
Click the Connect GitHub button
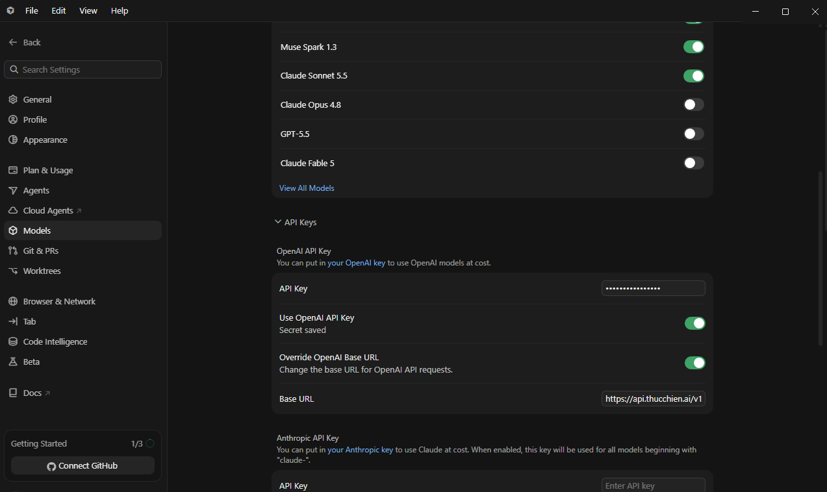pyautogui.click(x=83, y=466)
